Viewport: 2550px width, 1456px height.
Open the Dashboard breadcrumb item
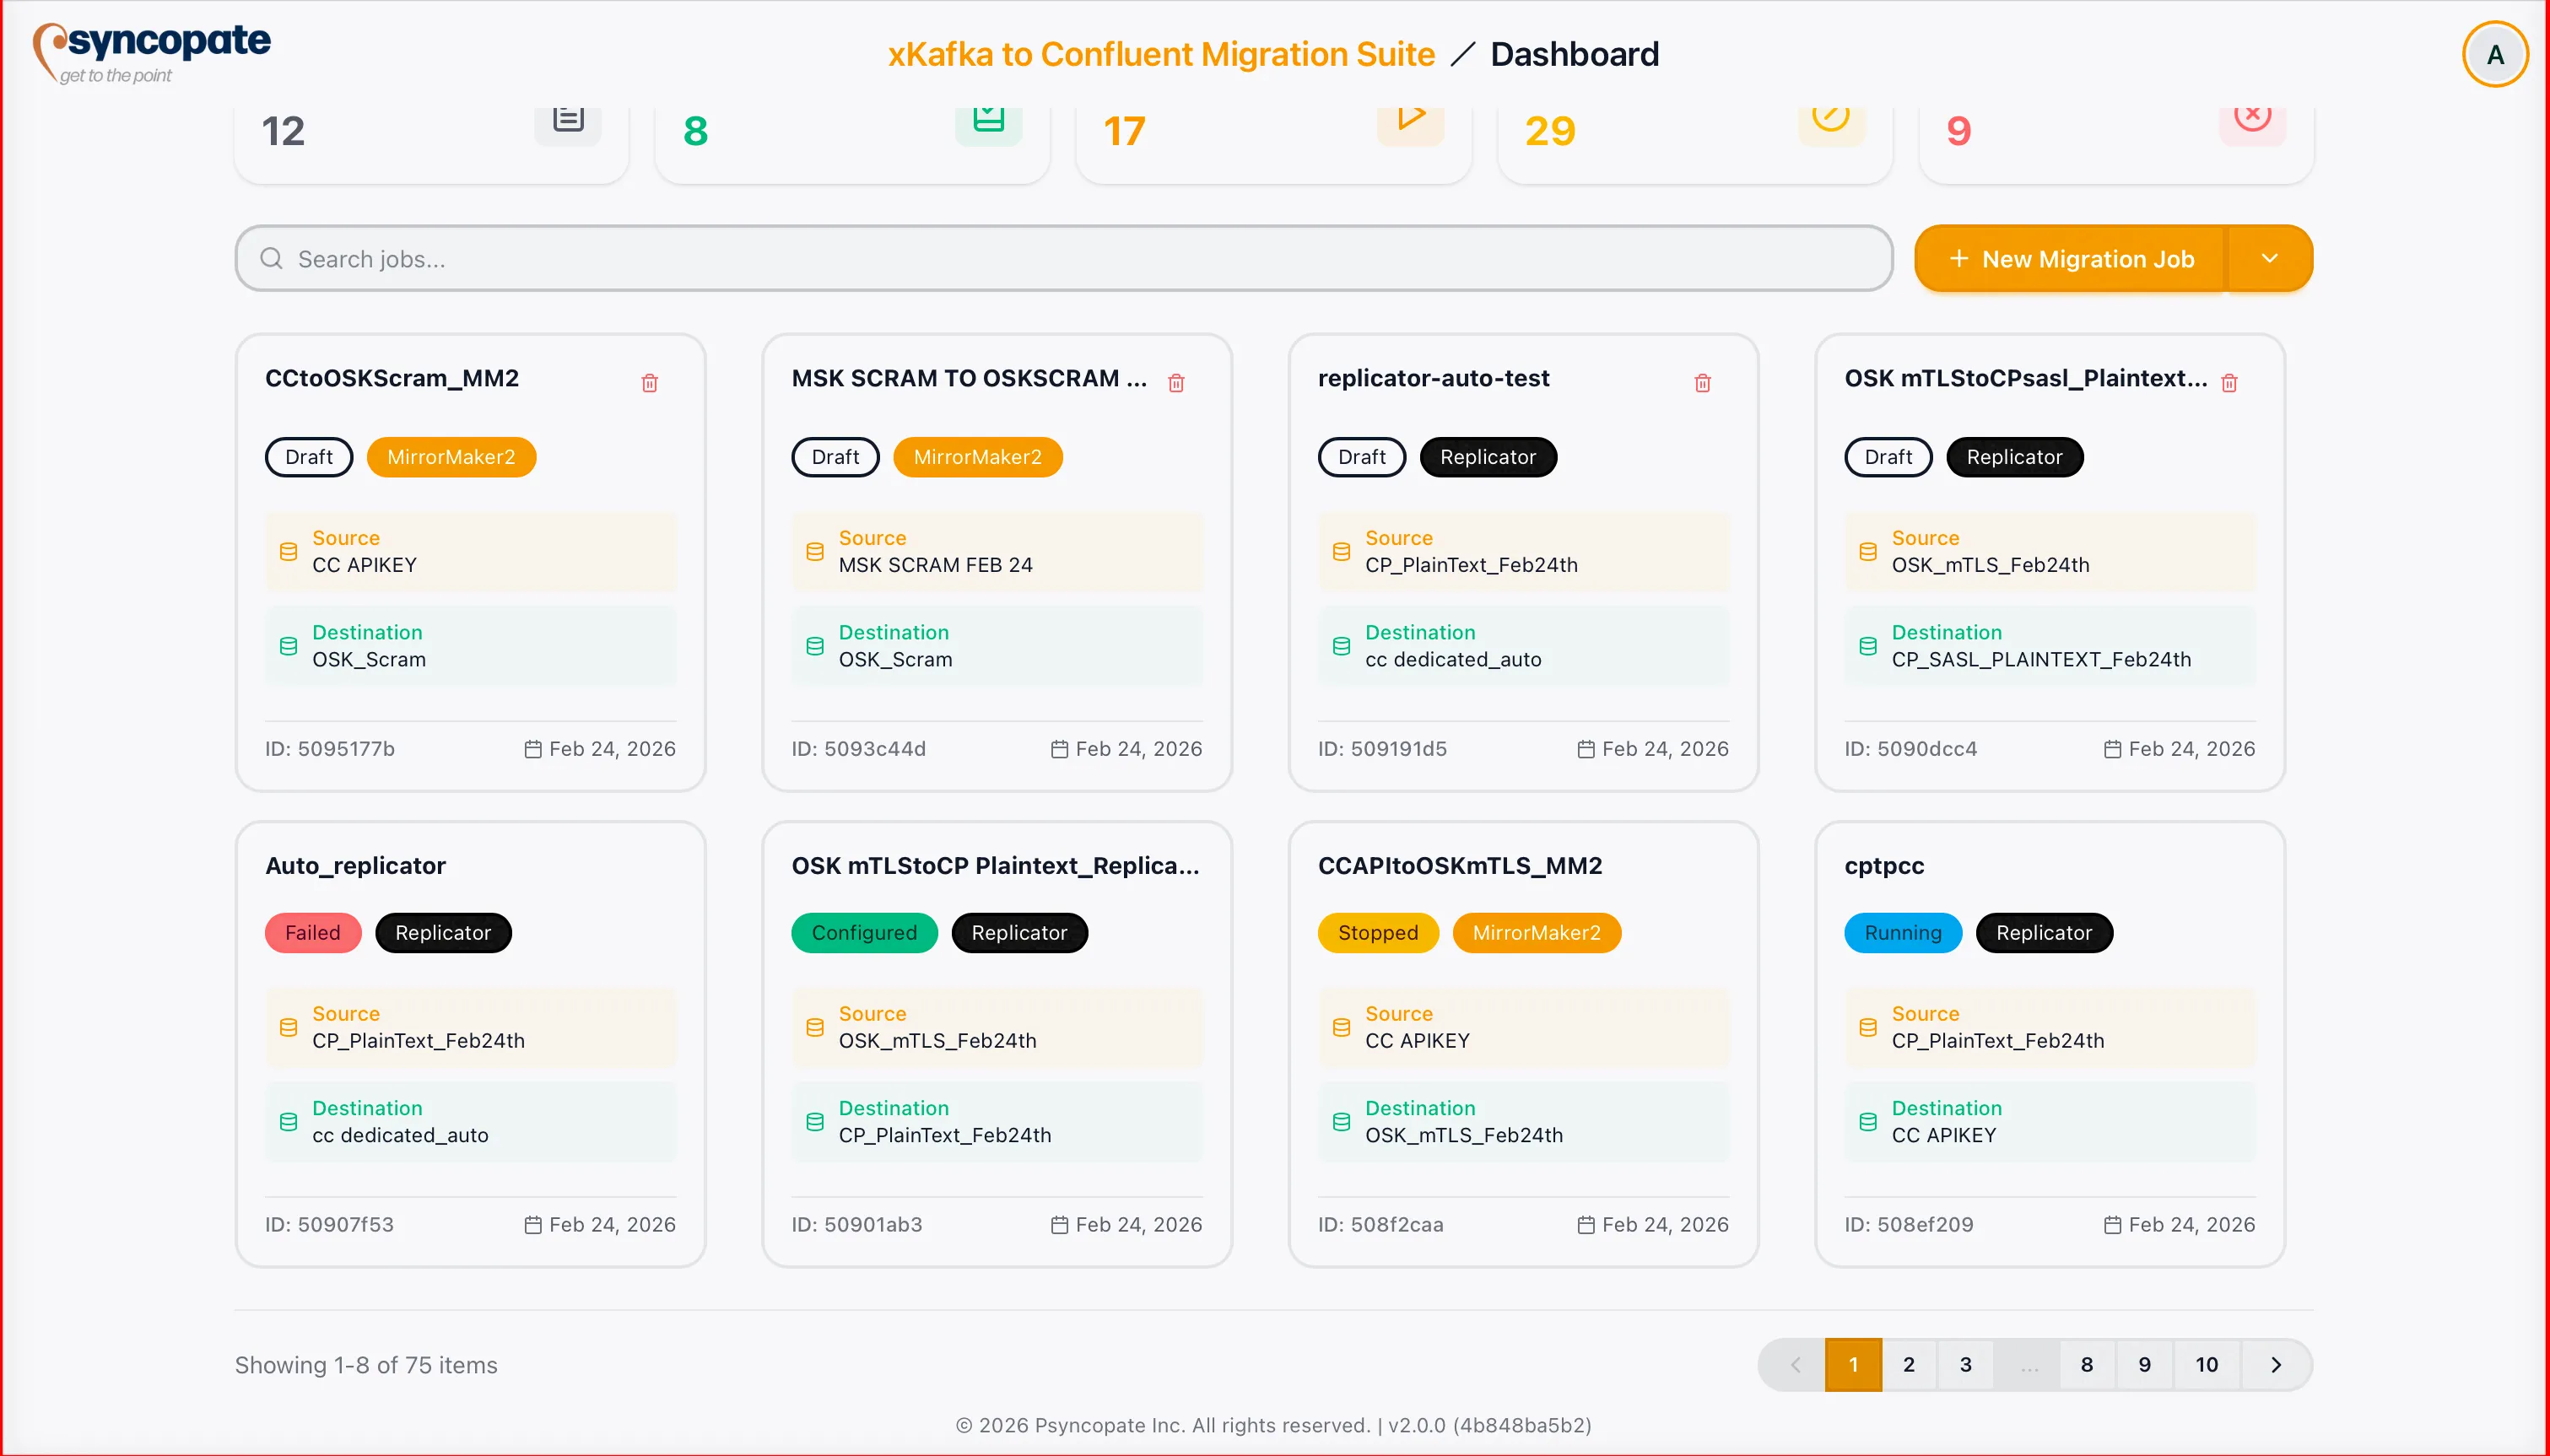pyautogui.click(x=1574, y=53)
